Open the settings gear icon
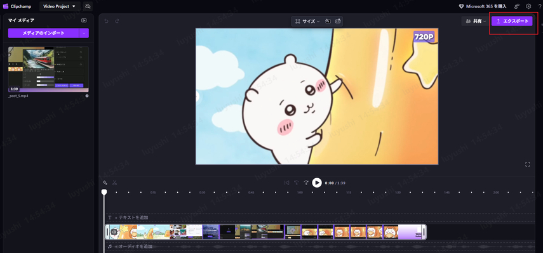The height and width of the screenshot is (253, 543). pos(528,6)
